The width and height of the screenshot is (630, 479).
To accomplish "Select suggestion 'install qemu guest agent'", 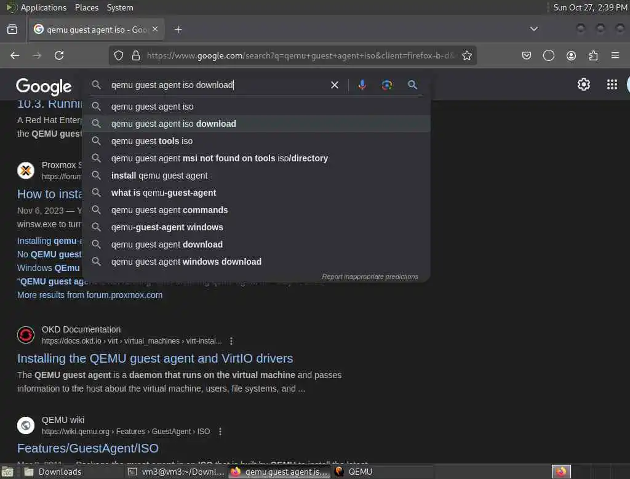I will [257, 175].
